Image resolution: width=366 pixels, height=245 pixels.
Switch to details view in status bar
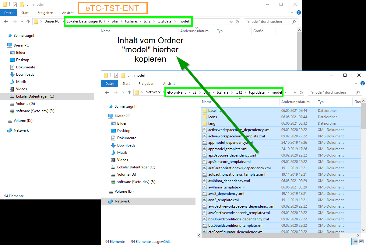[x=355, y=242]
